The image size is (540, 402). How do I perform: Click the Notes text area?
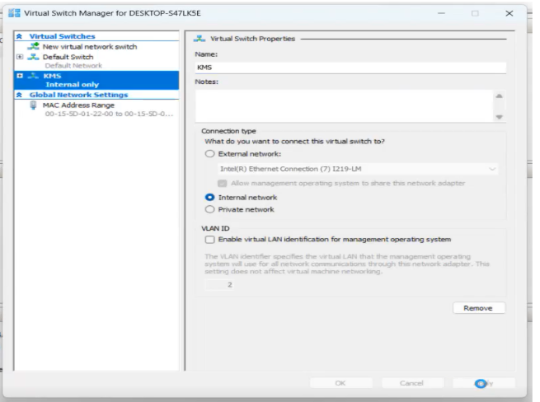click(345, 106)
